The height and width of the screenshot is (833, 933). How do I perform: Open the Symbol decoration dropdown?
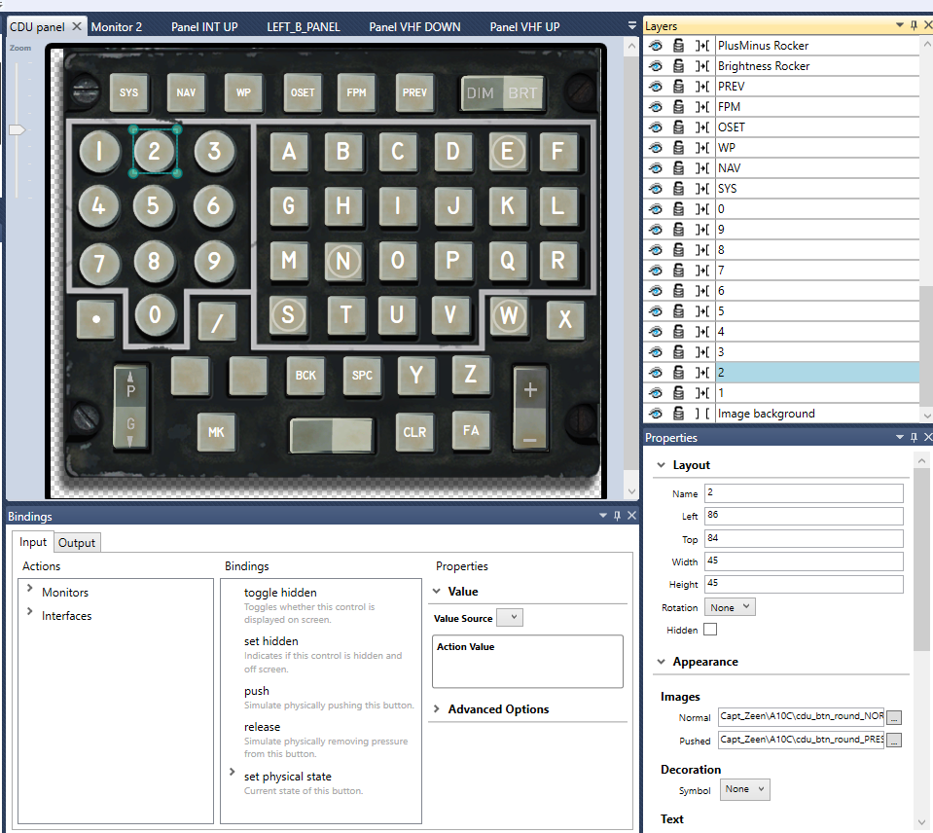tap(745, 789)
